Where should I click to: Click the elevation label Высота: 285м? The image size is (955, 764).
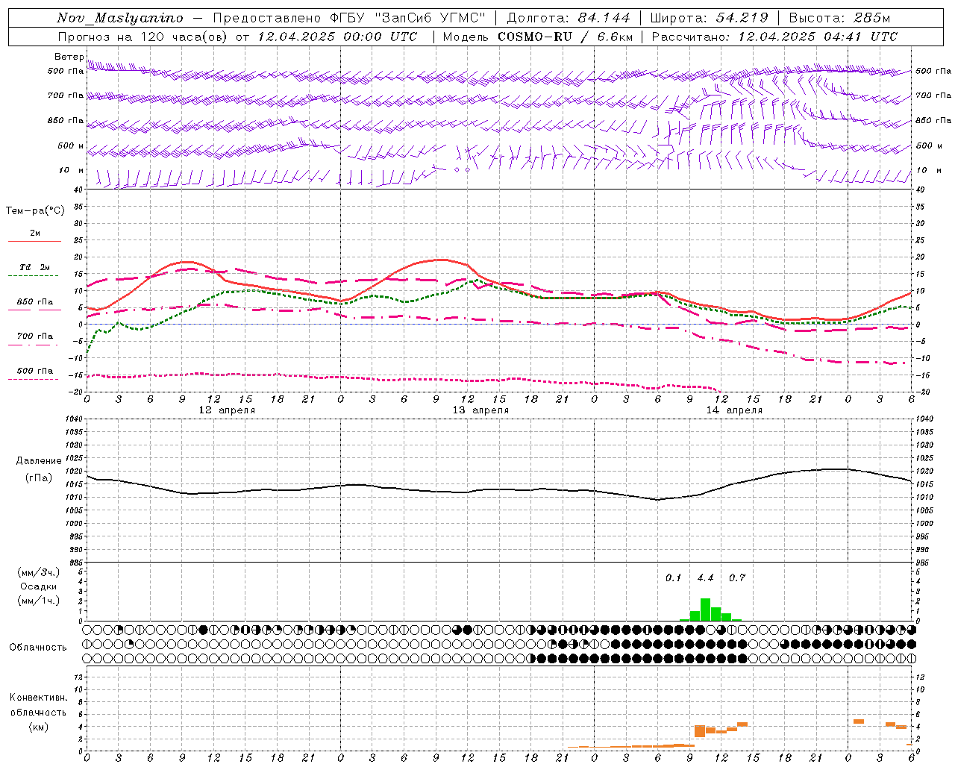839,18
